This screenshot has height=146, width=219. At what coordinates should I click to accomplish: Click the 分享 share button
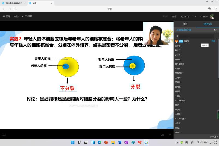[x=174, y=16]
